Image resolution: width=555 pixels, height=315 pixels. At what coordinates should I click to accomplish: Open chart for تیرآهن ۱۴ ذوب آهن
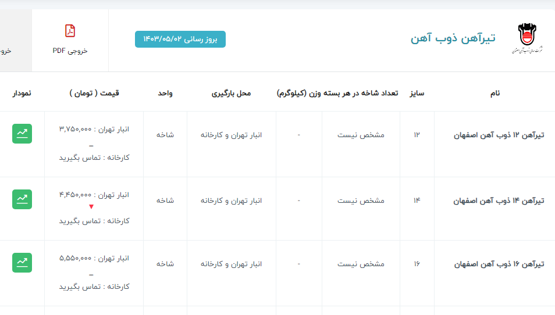pos(22,199)
